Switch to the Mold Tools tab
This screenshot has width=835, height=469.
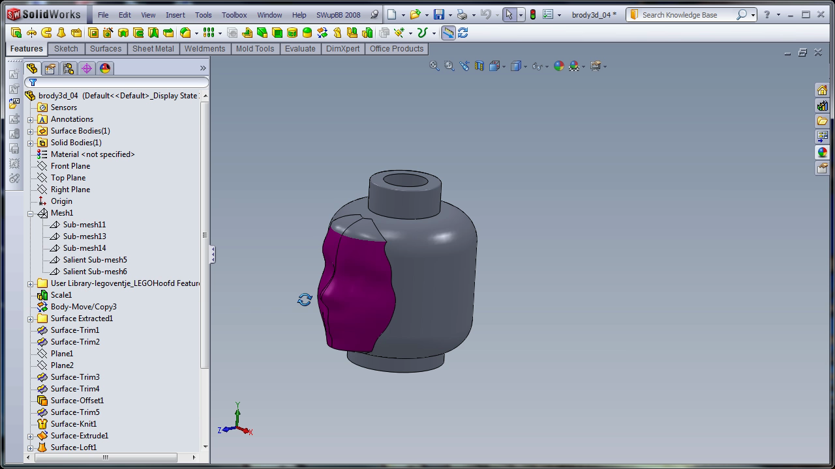click(255, 49)
